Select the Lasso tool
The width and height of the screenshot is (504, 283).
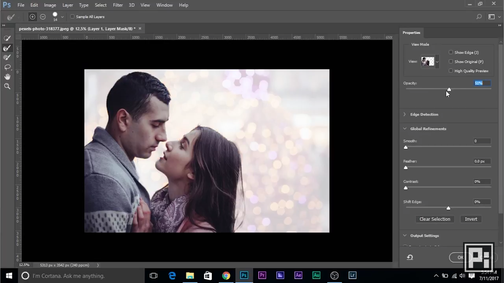7,67
